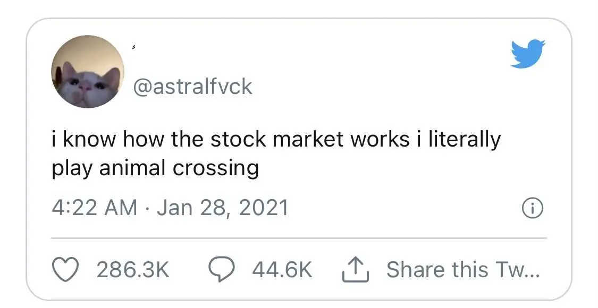
Task: Open the info circle icon
Action: (532, 209)
